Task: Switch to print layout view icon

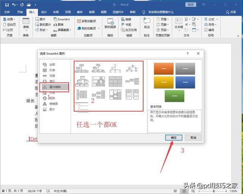Action: coord(184,191)
